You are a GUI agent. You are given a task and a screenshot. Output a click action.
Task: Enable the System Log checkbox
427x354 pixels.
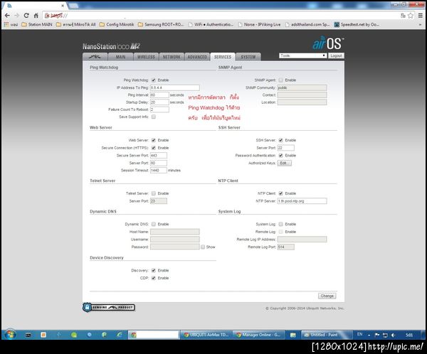(281, 224)
